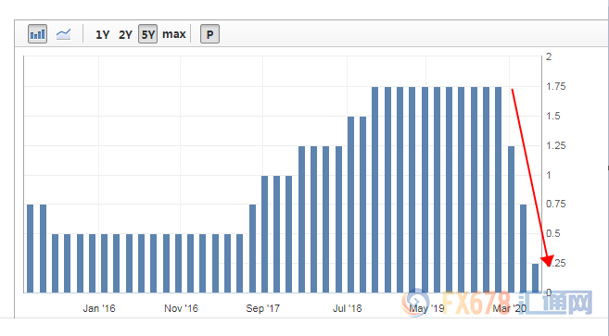Click the y-axis value 1.75
The image size is (609, 336).
pos(556,86)
